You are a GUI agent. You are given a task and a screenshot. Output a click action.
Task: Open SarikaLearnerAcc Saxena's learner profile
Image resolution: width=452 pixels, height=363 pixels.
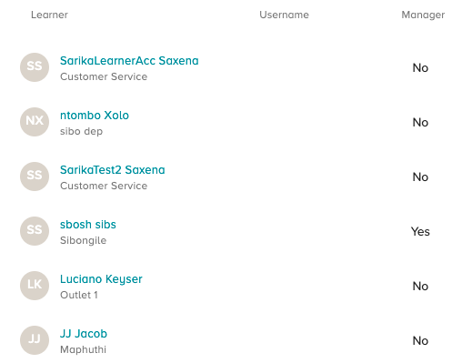click(x=129, y=61)
